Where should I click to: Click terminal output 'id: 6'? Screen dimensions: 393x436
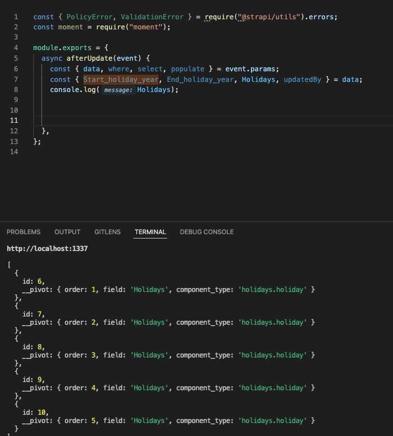pyautogui.click(x=33, y=281)
